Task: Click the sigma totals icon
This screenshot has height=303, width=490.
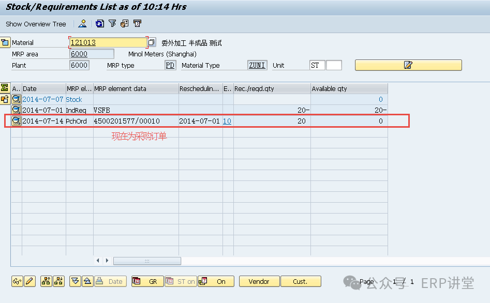Action: click(x=5, y=88)
